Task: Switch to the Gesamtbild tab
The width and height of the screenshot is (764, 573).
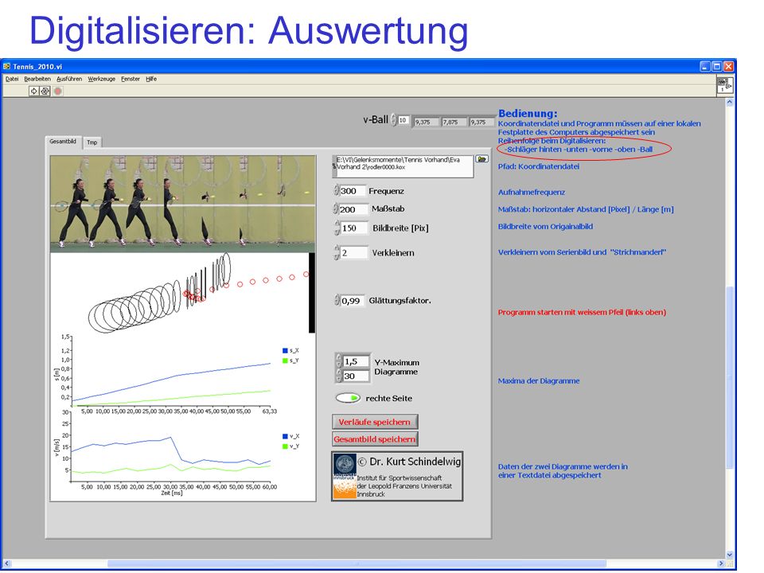Action: coord(63,142)
